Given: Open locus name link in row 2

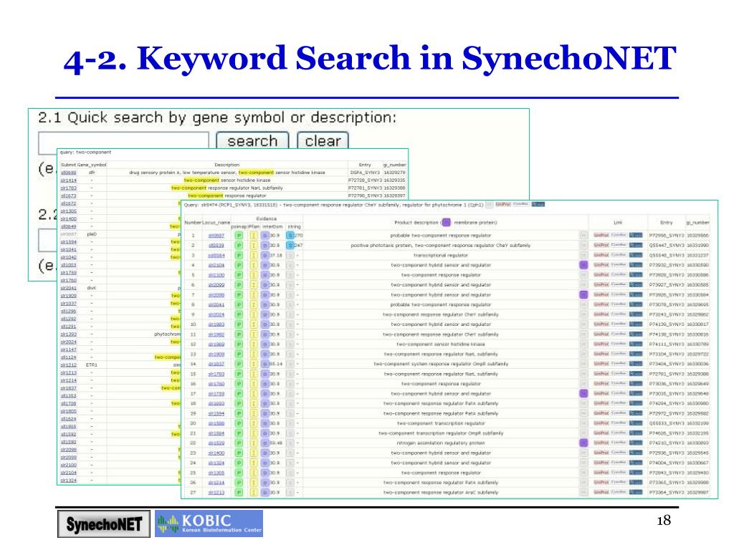Looking at the screenshot, I should (x=216, y=246).
